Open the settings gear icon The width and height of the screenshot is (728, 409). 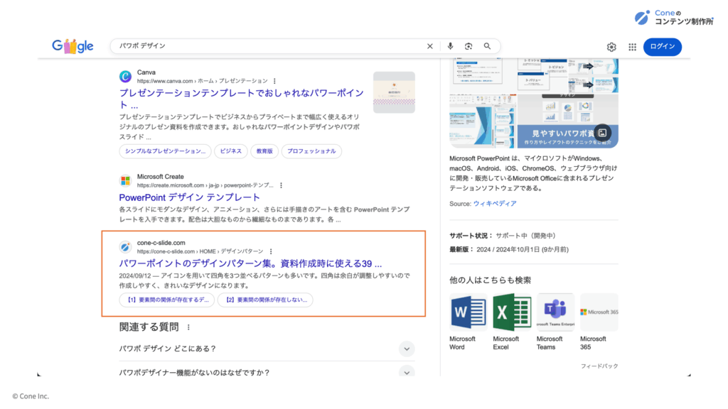[x=611, y=47]
